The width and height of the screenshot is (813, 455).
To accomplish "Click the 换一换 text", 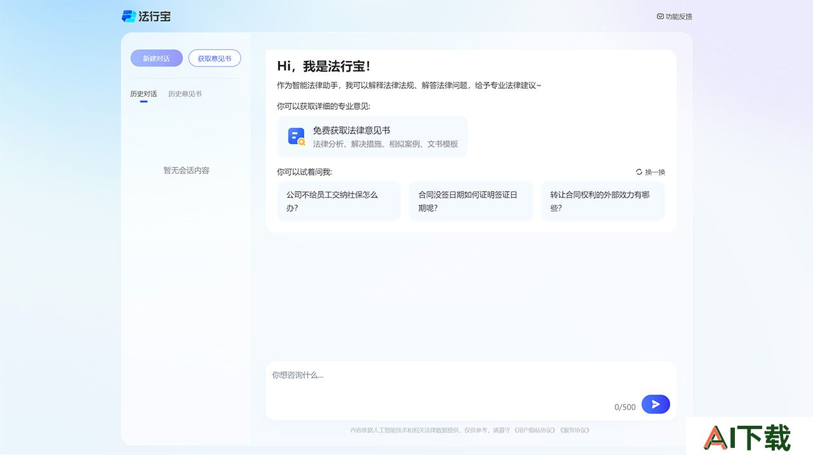I will click(655, 172).
